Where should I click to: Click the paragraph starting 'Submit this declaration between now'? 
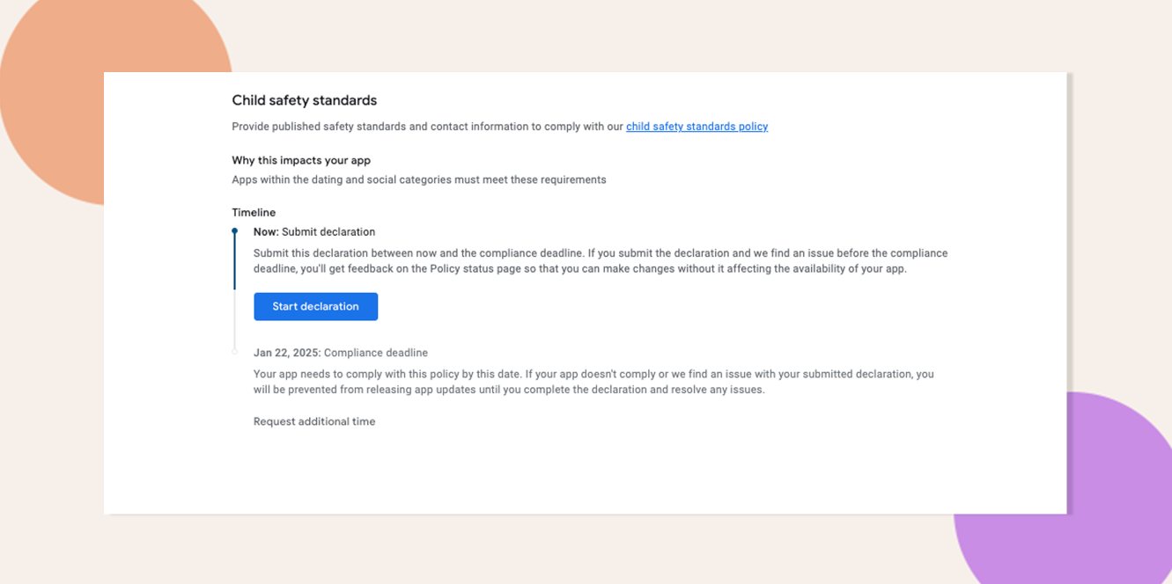click(601, 260)
